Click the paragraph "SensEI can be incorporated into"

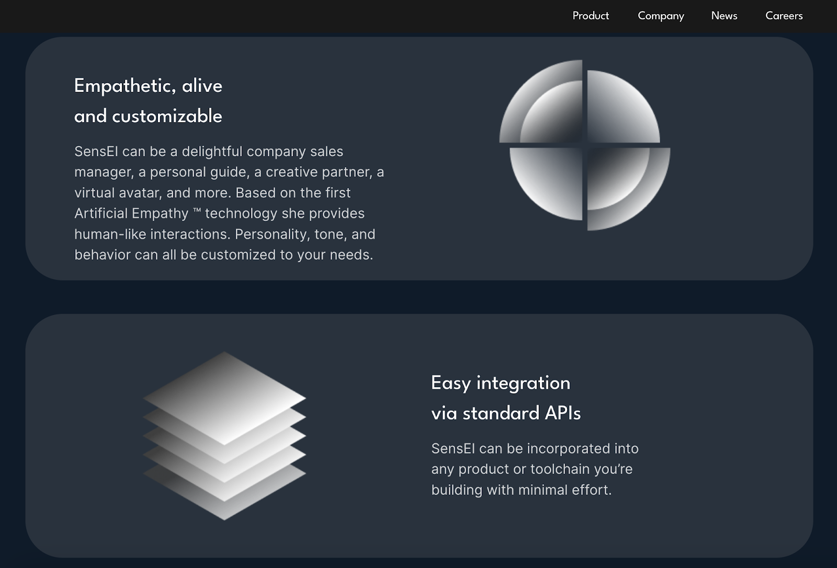535,469
